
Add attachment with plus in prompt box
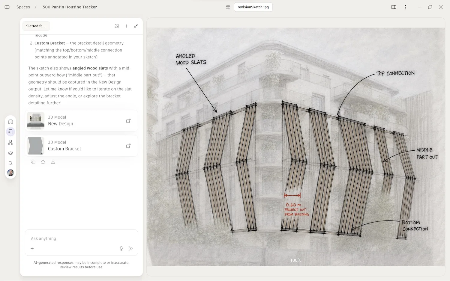click(32, 248)
